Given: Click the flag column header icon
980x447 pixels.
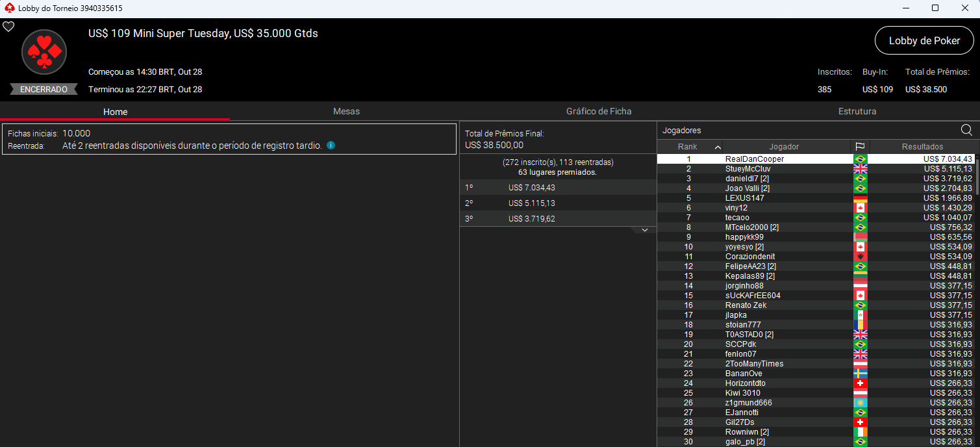Looking at the screenshot, I should [x=860, y=147].
